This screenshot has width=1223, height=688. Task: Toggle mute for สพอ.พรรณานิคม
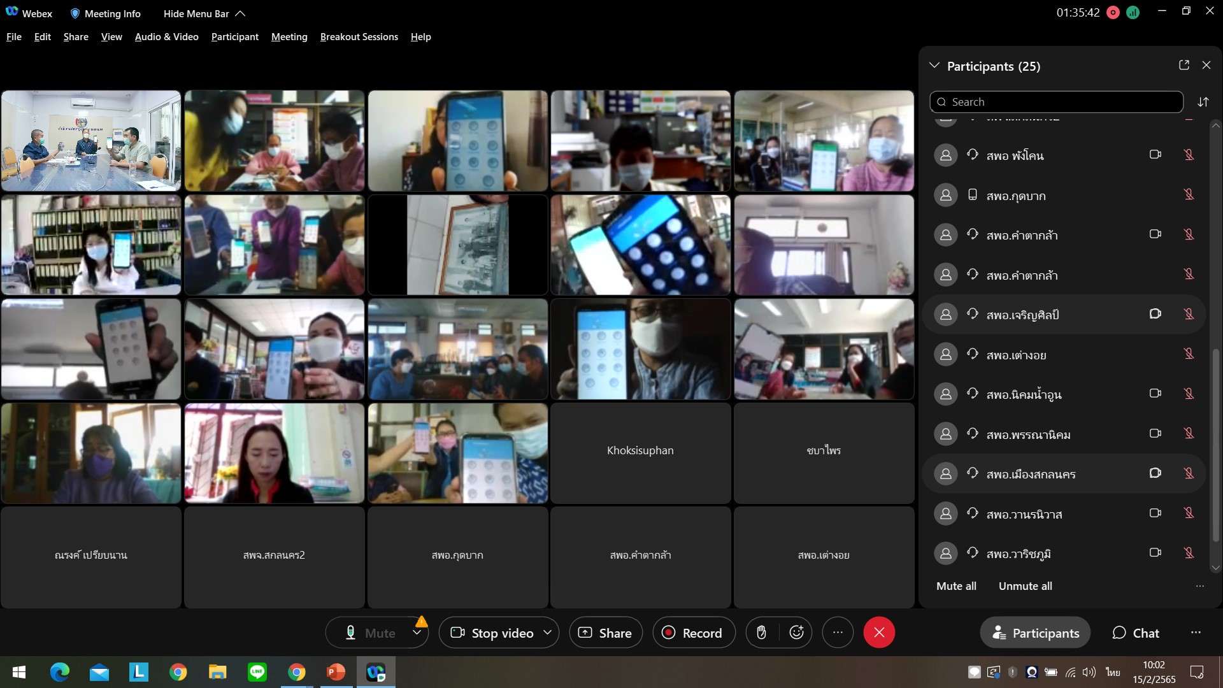coord(1189,434)
